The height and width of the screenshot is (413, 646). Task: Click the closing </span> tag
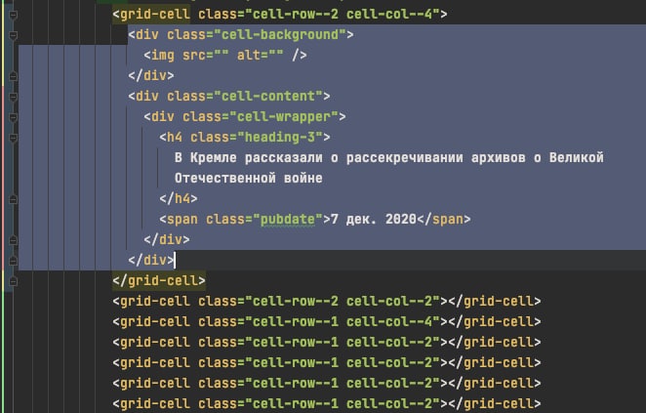pyautogui.click(x=444, y=220)
